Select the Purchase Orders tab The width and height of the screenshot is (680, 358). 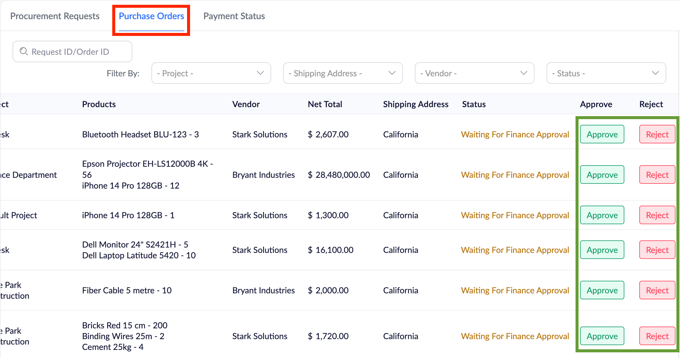[151, 16]
